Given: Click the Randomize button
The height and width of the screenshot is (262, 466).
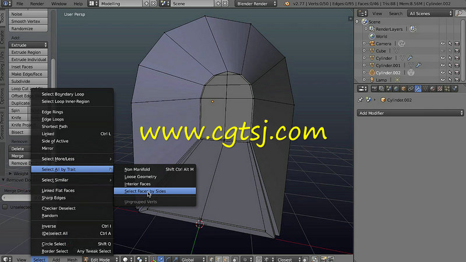Looking at the screenshot, I should pos(28,29).
